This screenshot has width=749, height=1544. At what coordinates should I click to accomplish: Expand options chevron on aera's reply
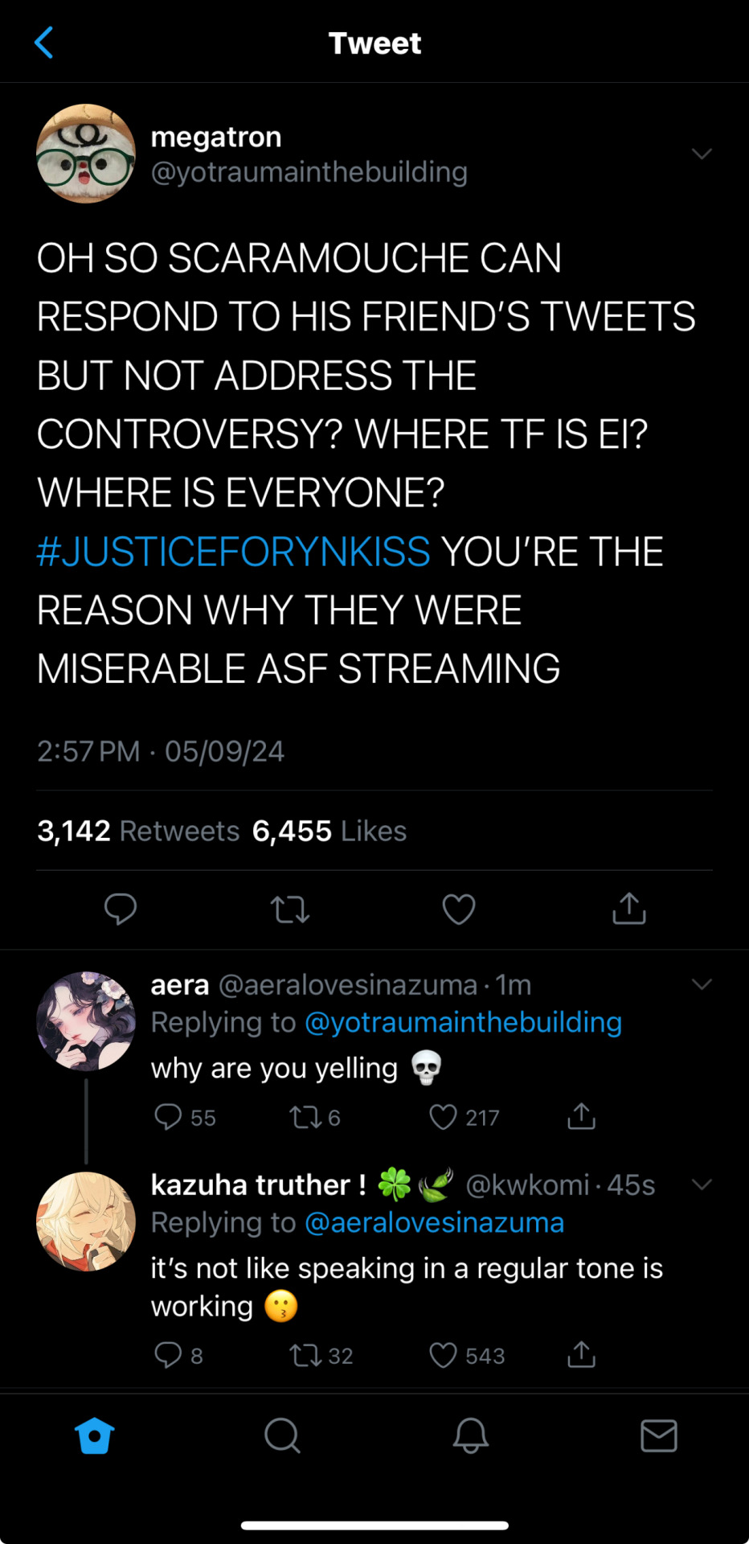pyautogui.click(x=702, y=984)
